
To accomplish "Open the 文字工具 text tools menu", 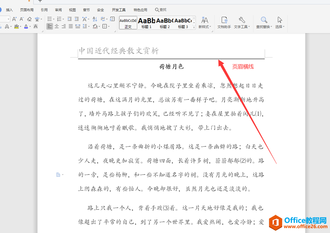I will [242, 22].
